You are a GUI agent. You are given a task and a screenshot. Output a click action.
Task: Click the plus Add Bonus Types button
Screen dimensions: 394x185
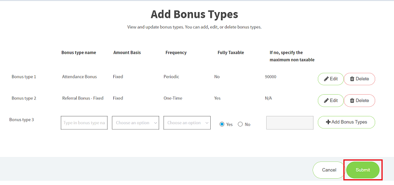[346, 122]
